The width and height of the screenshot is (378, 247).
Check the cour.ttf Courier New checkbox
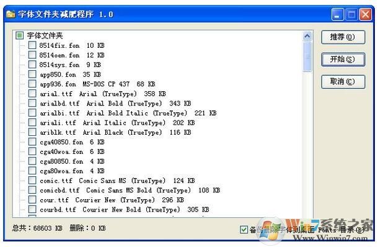pyautogui.click(x=32, y=200)
